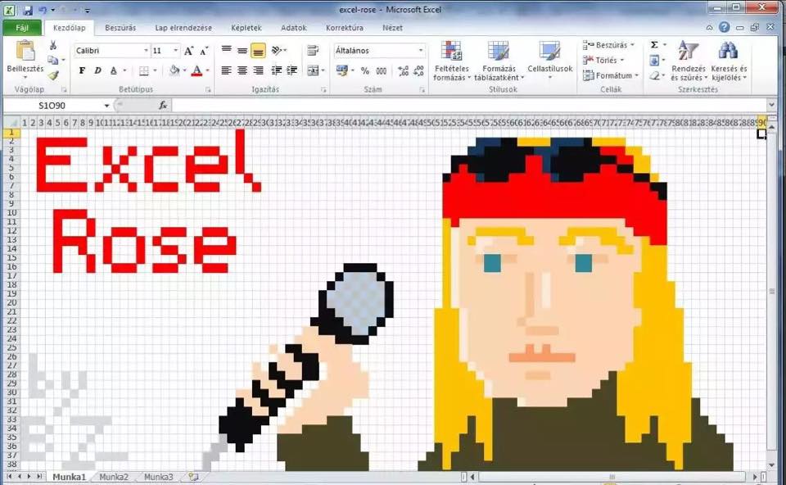Toggle the highlighted bottom align button
The width and height of the screenshot is (786, 485).
pos(258,51)
